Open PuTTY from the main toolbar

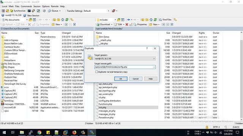(33, 11)
